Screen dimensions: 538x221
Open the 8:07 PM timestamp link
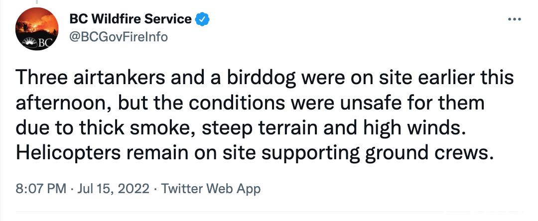click(x=41, y=189)
